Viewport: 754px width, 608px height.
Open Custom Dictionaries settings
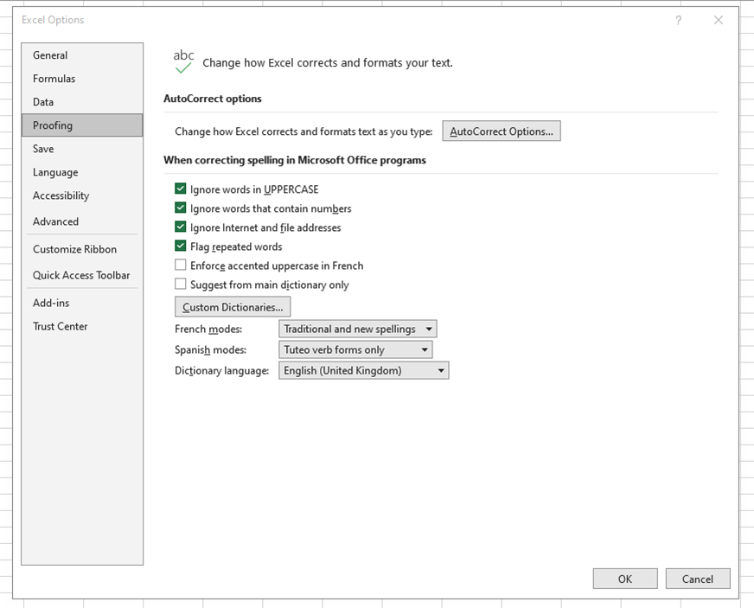232,306
